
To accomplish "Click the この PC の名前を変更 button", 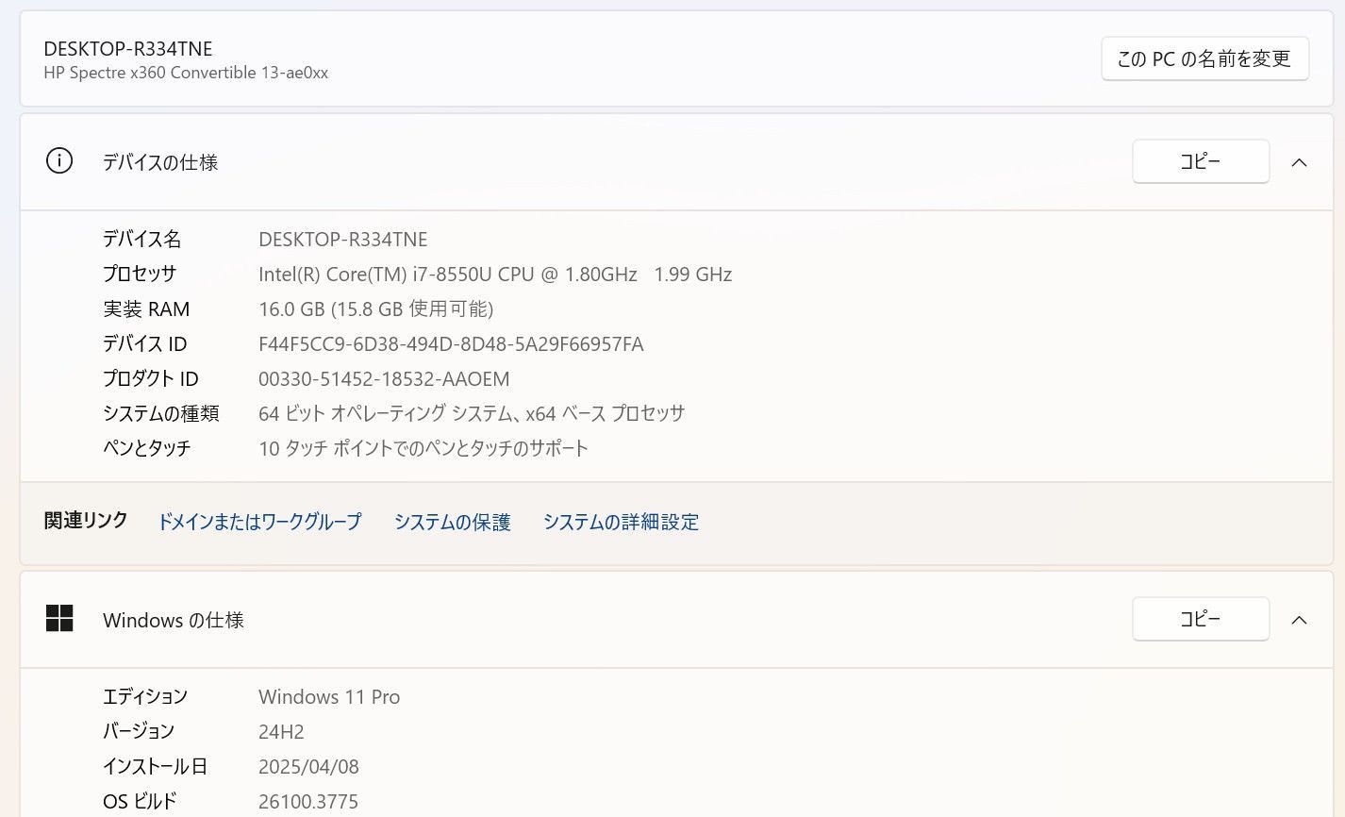I will pyautogui.click(x=1204, y=58).
